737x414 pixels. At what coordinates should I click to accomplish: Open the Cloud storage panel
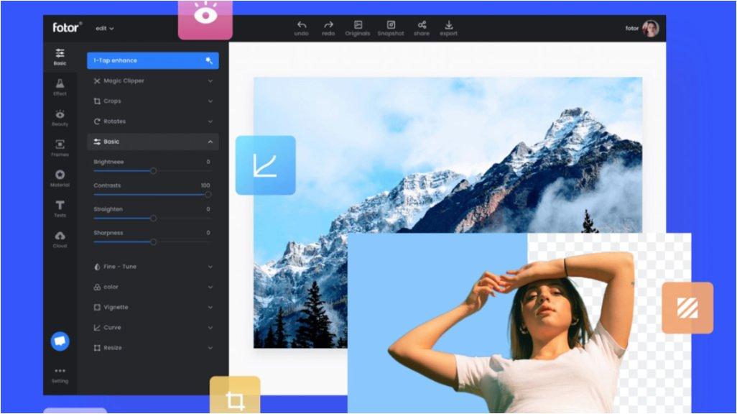[x=60, y=239]
